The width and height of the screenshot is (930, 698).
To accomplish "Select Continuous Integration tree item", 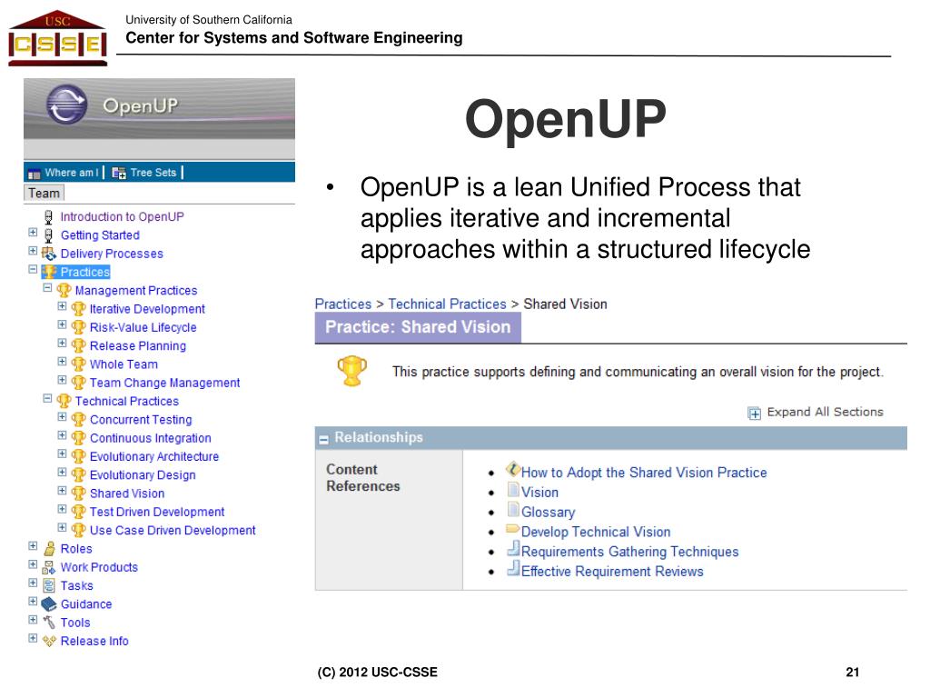I will point(151,438).
